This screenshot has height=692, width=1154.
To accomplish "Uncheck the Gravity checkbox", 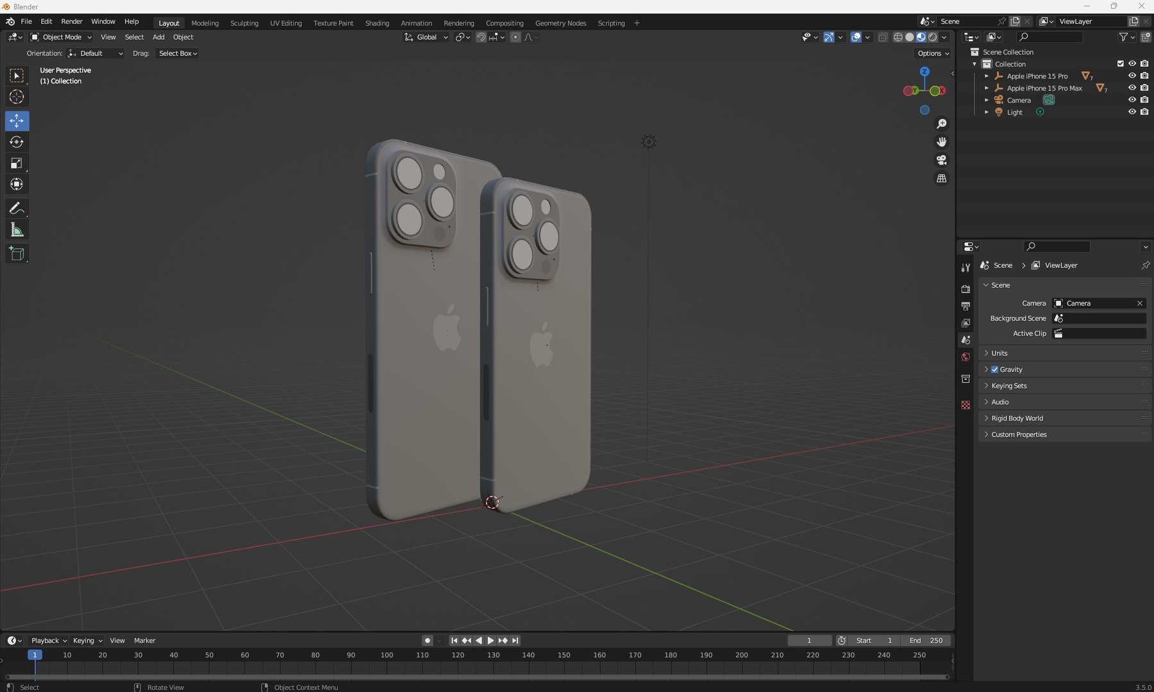I will coord(995,370).
